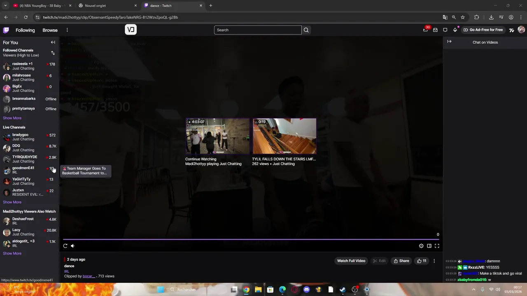The width and height of the screenshot is (527, 296).
Task: Click Watch Full Video button
Action: [x=351, y=261]
